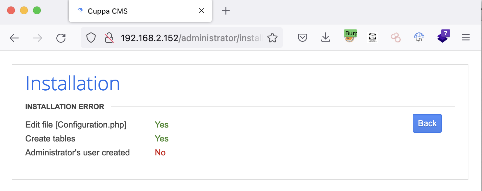Image resolution: width=482 pixels, height=191 pixels.
Task: Close the Cuppa CMS tab
Action: tap(201, 11)
